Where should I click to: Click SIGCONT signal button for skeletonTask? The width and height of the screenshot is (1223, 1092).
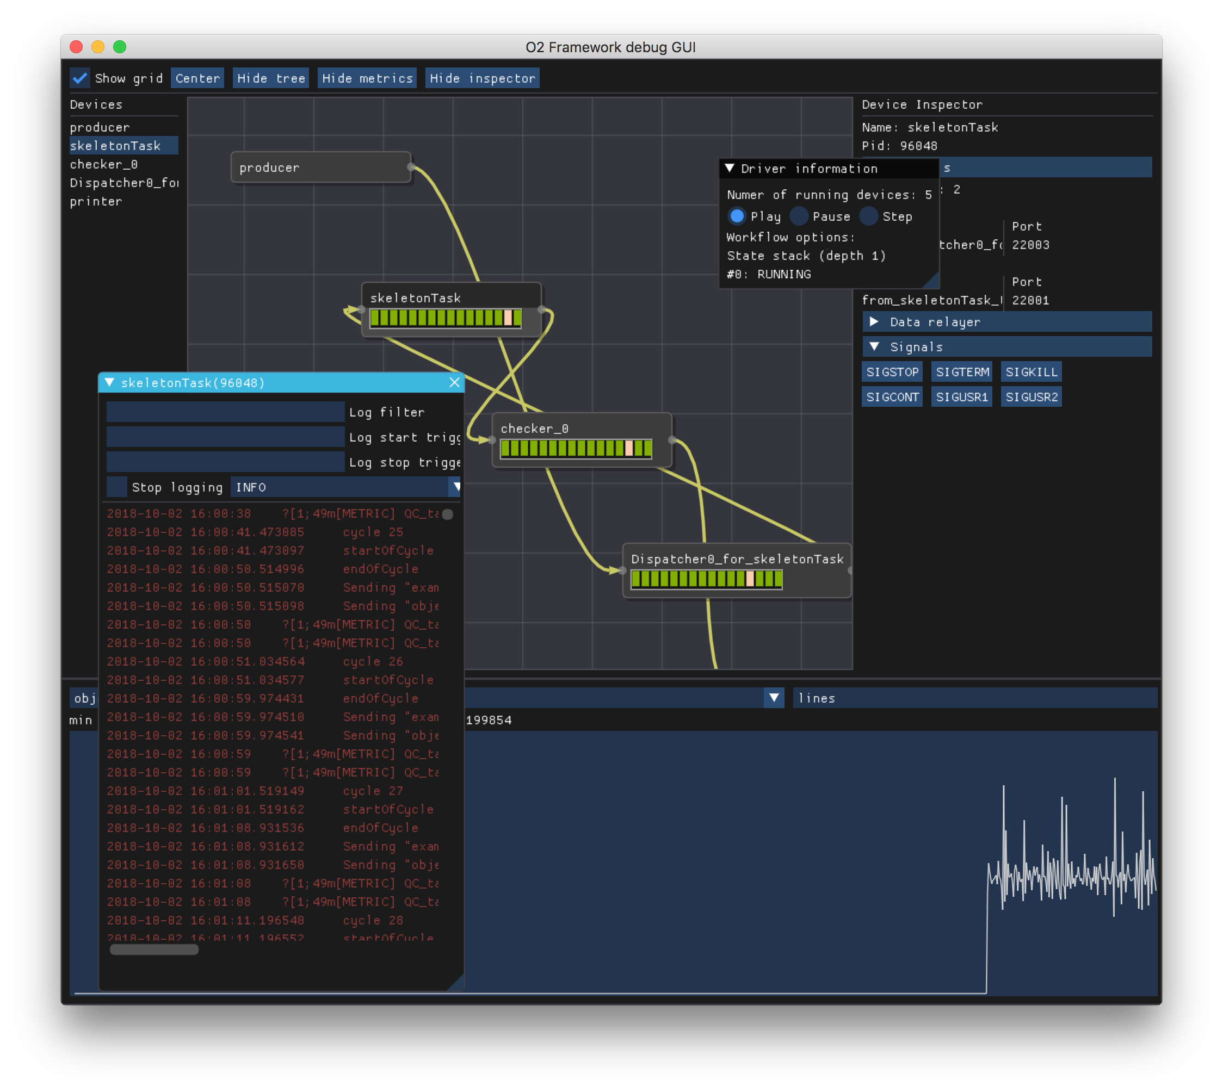[892, 396]
